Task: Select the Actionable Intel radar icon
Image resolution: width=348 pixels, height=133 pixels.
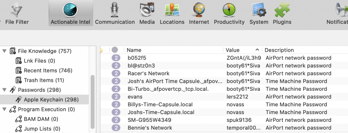Action: click(70, 9)
